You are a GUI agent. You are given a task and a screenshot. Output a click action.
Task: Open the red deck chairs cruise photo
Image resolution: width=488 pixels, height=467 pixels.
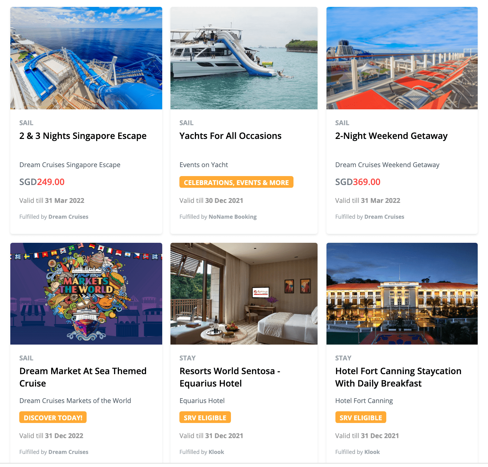(402, 58)
